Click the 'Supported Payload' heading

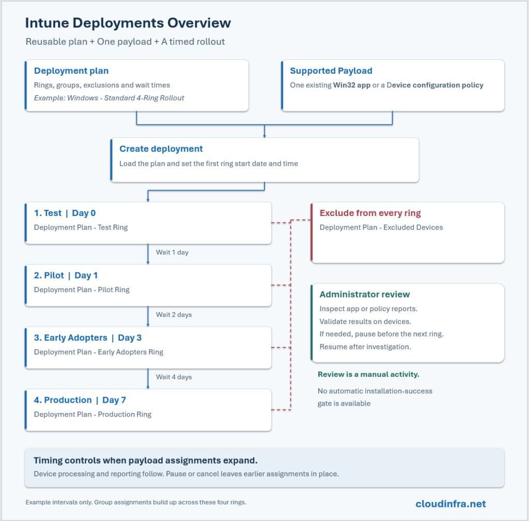[331, 71]
